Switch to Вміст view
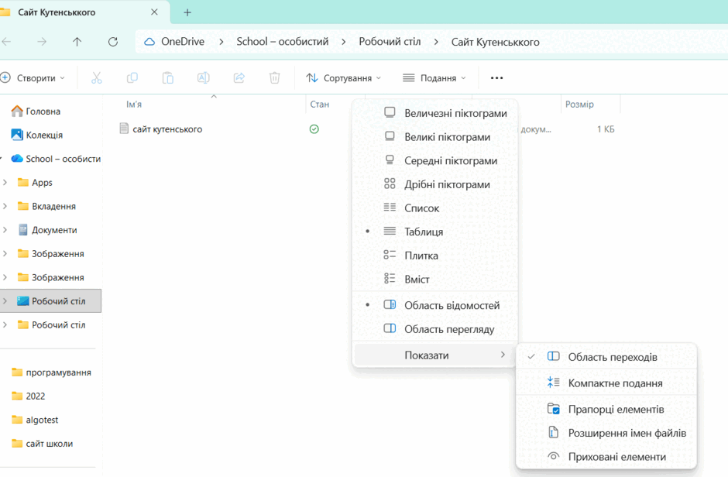 click(x=435, y=279)
